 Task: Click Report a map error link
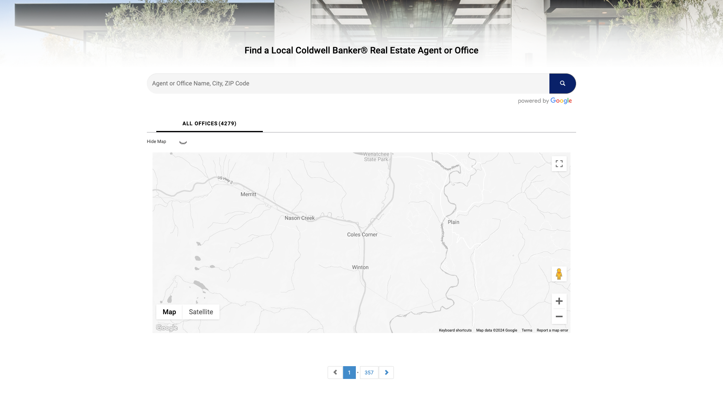click(x=552, y=330)
